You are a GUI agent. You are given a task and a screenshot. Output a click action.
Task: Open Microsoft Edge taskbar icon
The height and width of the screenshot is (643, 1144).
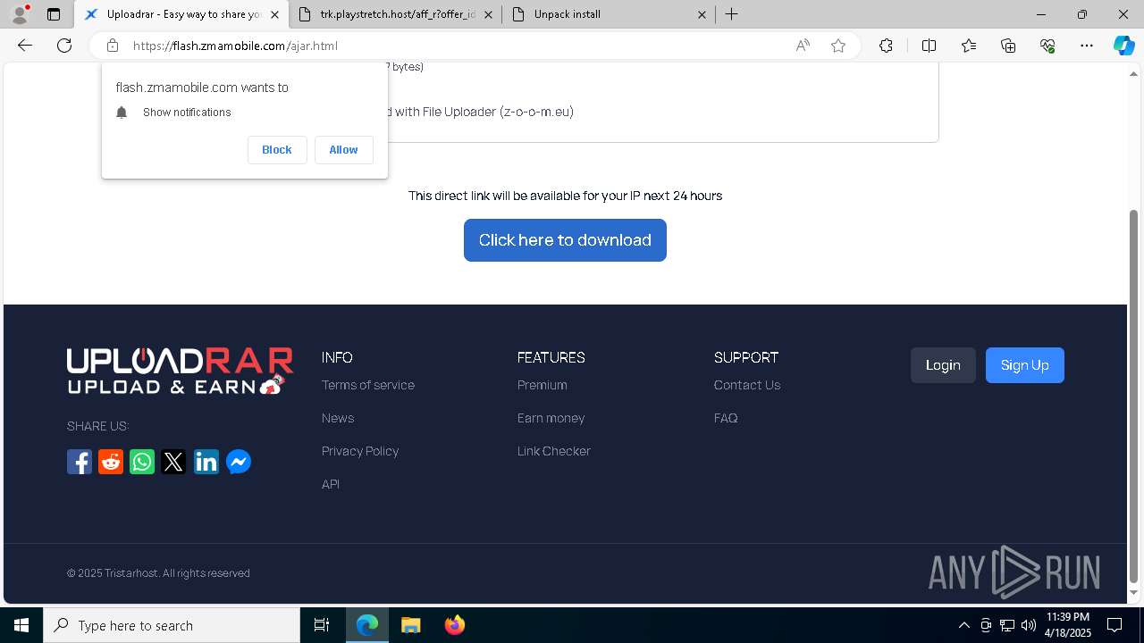click(367, 625)
